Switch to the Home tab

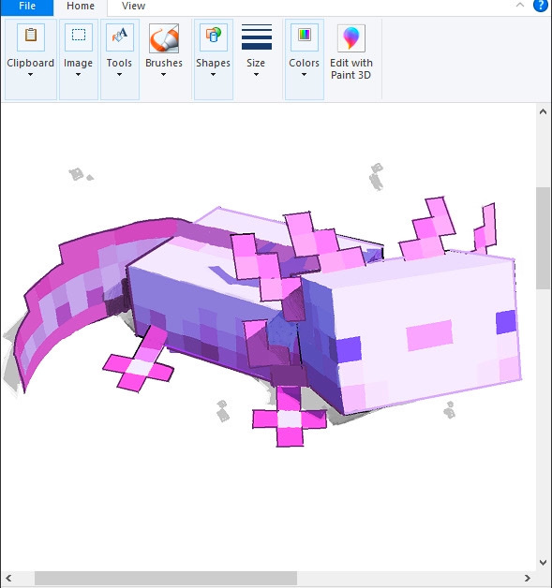(81, 7)
